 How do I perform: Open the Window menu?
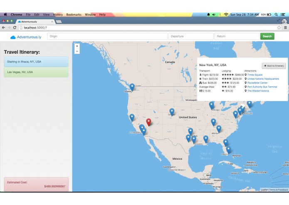pos(90,15)
